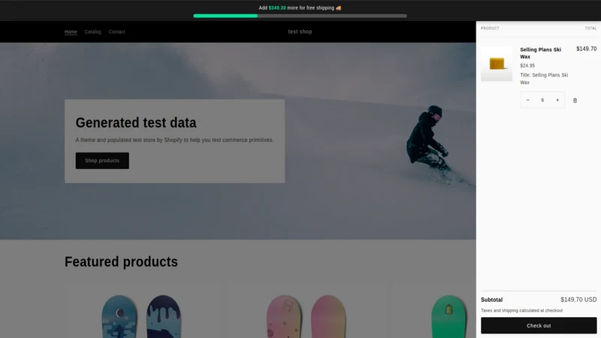Click the $149.70 line total in cart
The height and width of the screenshot is (338, 601).
pyautogui.click(x=587, y=49)
